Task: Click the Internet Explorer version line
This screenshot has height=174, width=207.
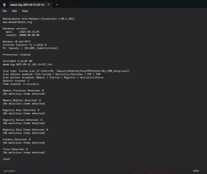Action: click(x=25, y=45)
